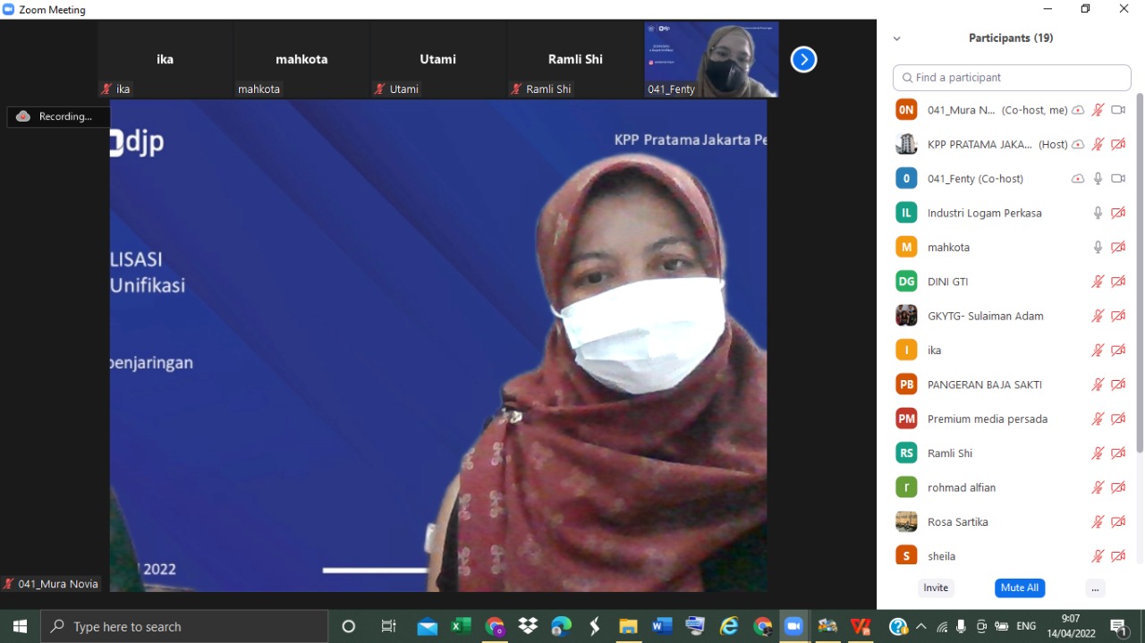
Task: Click cloud recording icon beside KPP PRATAMA host
Action: pyautogui.click(x=1078, y=144)
